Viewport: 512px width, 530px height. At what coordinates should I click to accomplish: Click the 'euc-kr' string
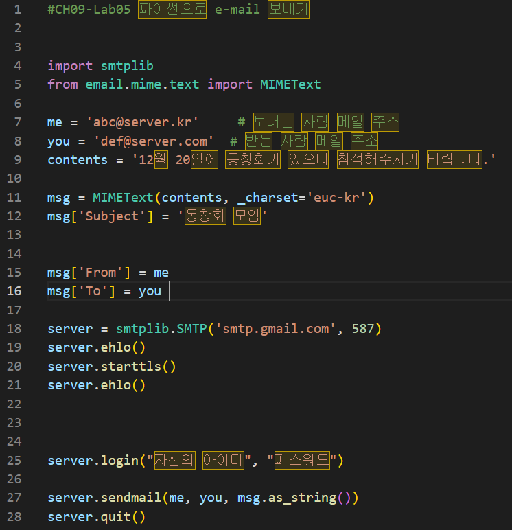[336, 198]
